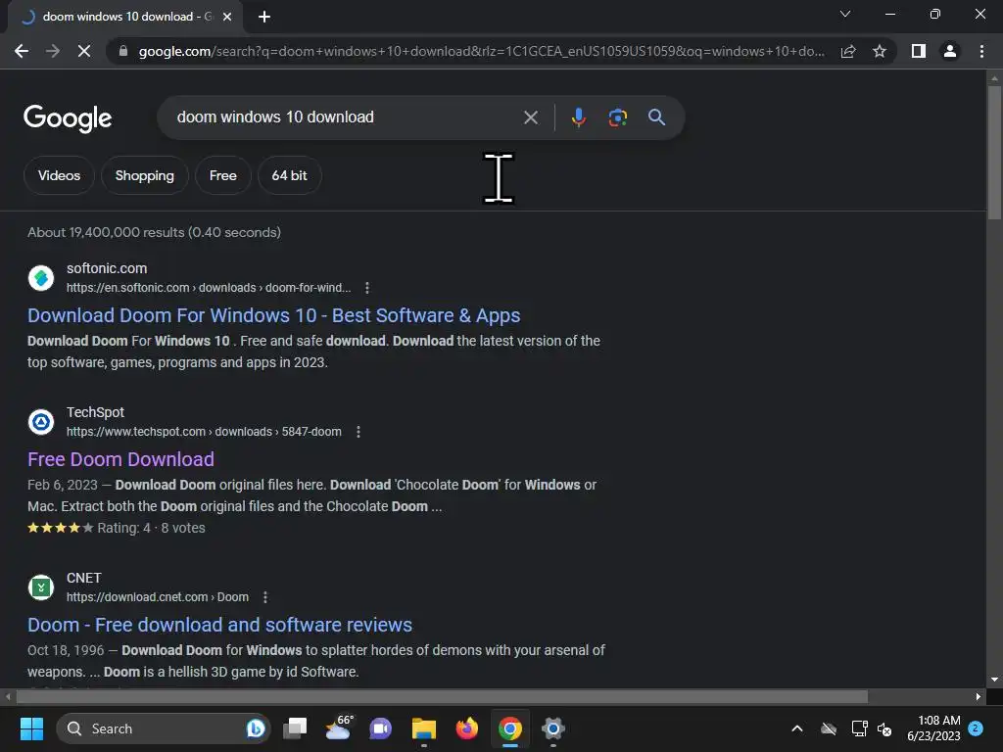
Task: Click the softonic site favicon
Action: pos(41,278)
